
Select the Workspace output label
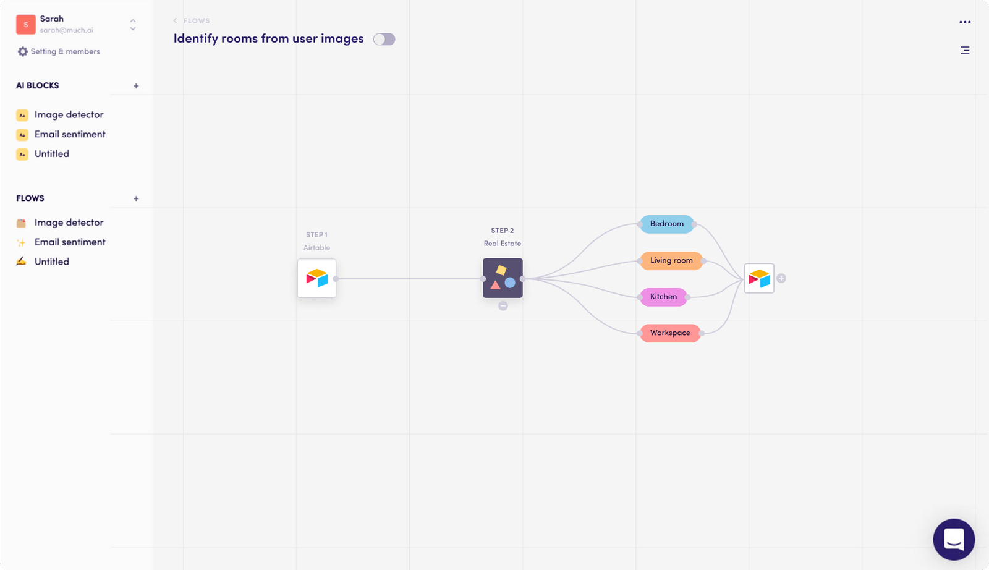[669, 333]
